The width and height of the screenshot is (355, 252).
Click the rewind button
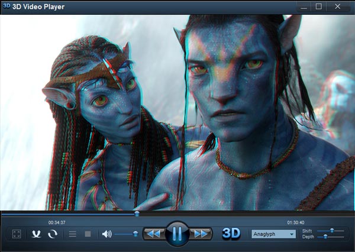pos(153,234)
